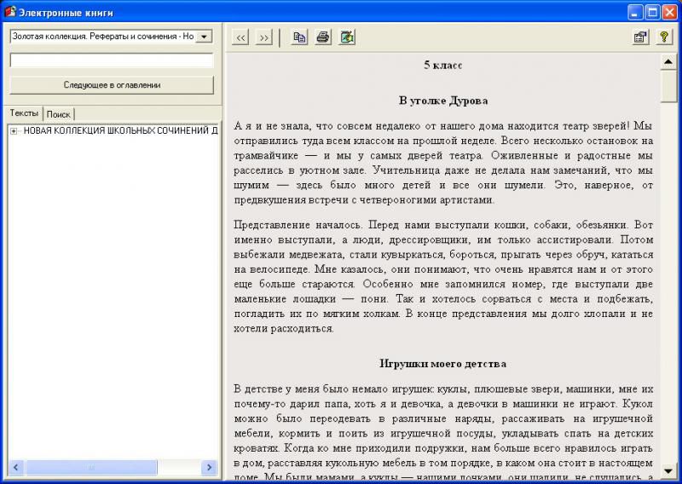Select the НОВАЯ КОЛЛЕКЦИЯ ШКОЛЬНЫХ СОЧИНЕНИЙ tree item
Viewport: 682px width, 484px height.
point(119,131)
